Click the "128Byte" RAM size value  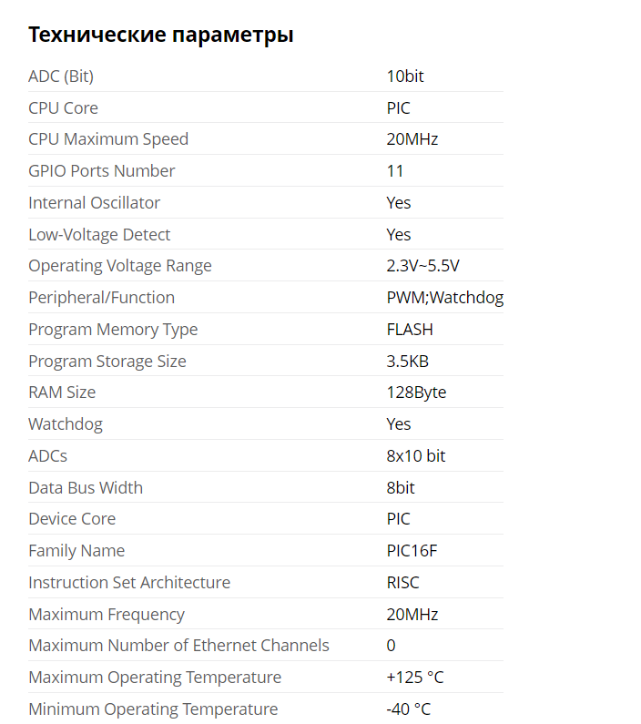coord(416,393)
